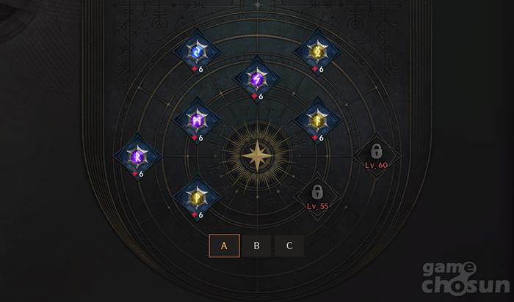Switch to rune preset B
The image size is (514, 302).
[x=257, y=246]
